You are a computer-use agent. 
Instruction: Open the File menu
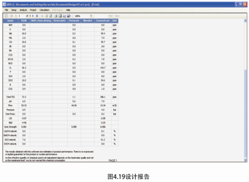(x=7, y=10)
